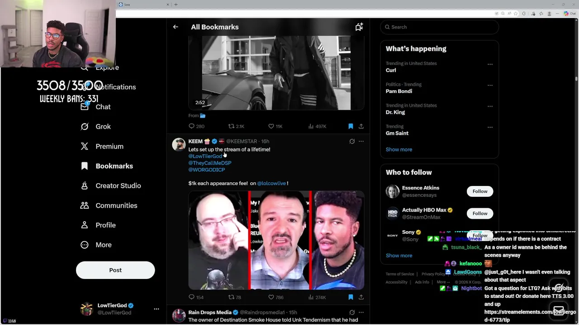Open more options on Rain Drops Media post

(x=361, y=312)
